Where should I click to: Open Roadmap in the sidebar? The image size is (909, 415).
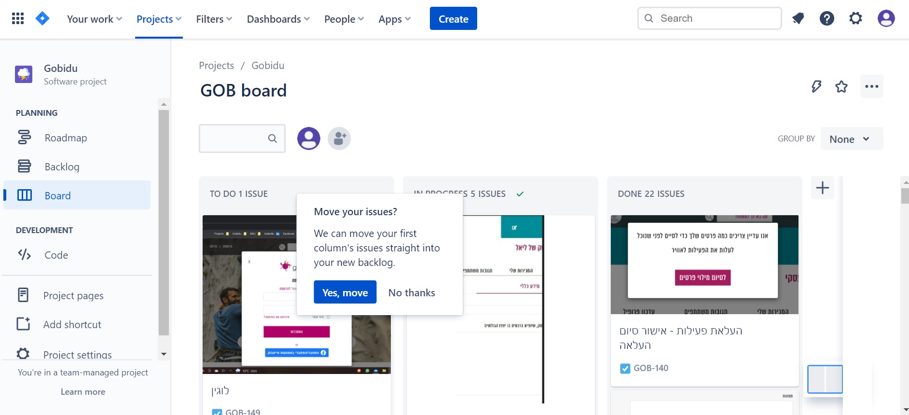pyautogui.click(x=77, y=138)
